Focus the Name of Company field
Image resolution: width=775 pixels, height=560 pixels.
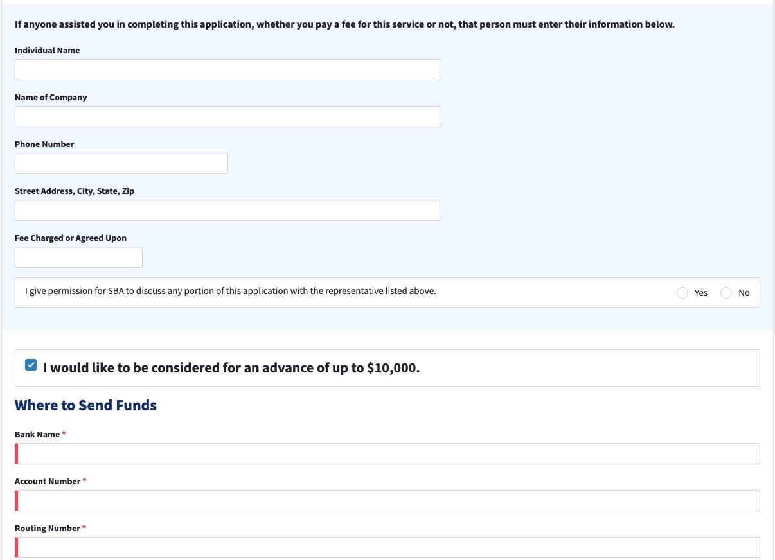(227, 117)
